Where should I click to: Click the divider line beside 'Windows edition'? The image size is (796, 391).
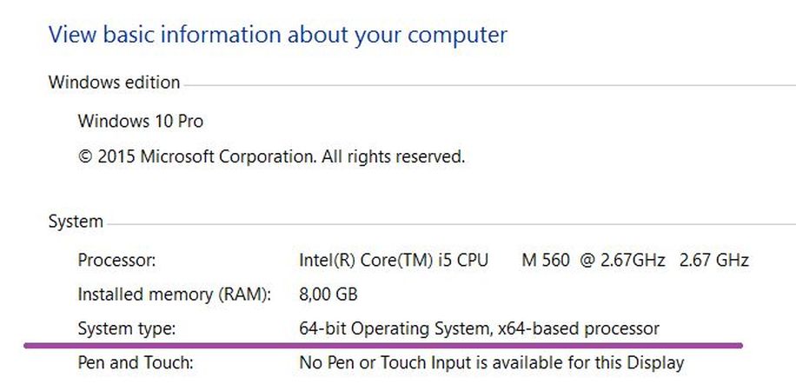(487, 85)
